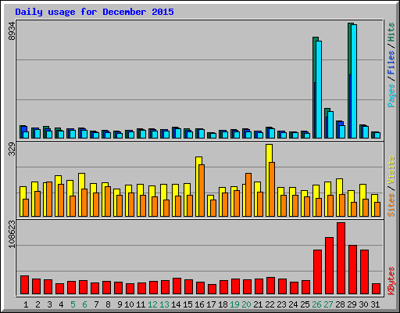Click the day 22 axis label
This screenshot has width=400, height=313.
270,304
